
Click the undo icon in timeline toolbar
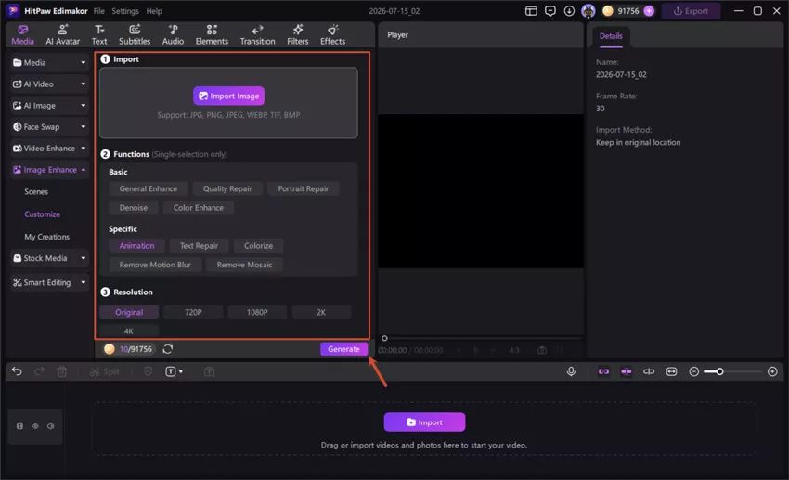pos(17,371)
